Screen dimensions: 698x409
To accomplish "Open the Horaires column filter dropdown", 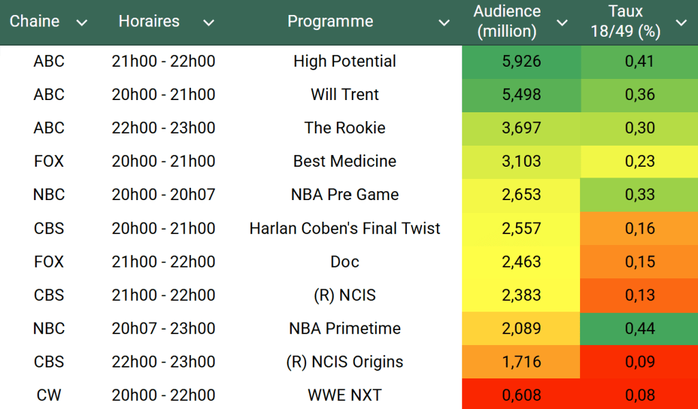I will pos(209,23).
